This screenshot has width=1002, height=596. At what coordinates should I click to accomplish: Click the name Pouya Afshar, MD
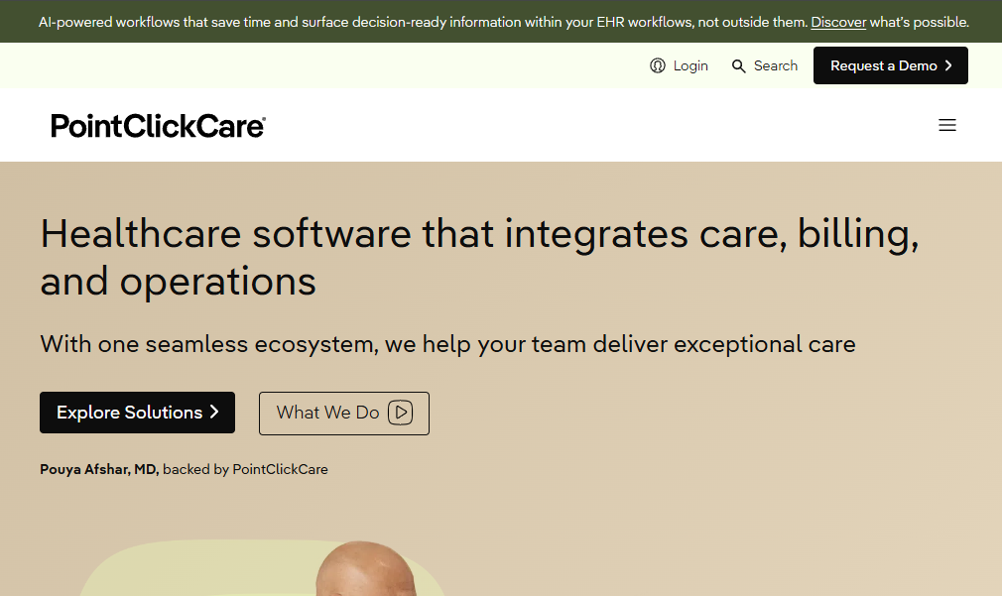[x=99, y=469]
